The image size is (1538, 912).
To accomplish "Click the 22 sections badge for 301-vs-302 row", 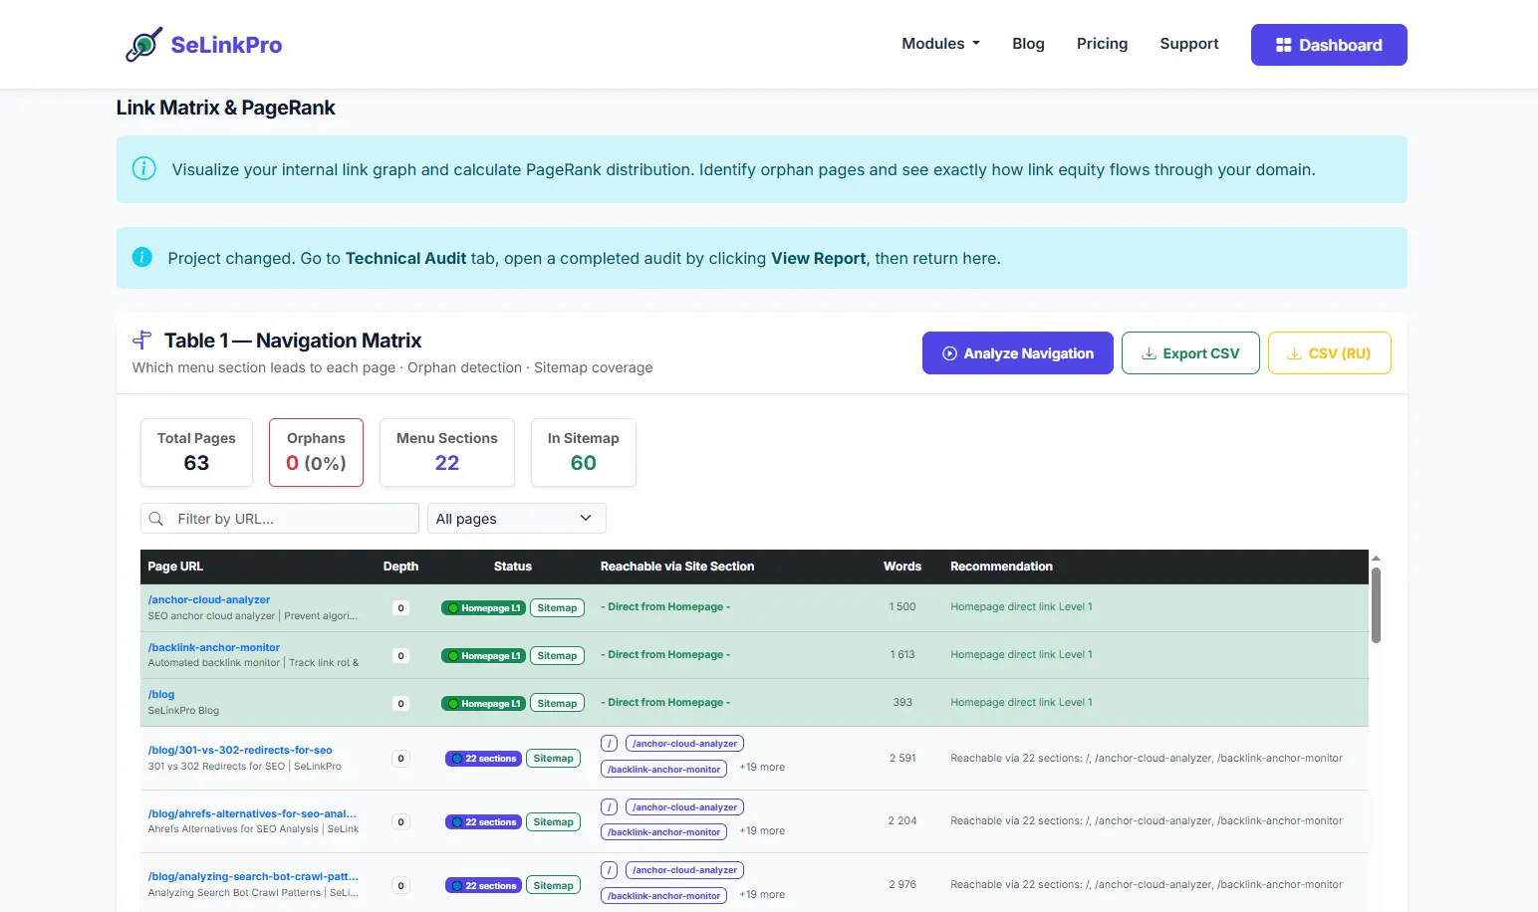I will pos(483,759).
